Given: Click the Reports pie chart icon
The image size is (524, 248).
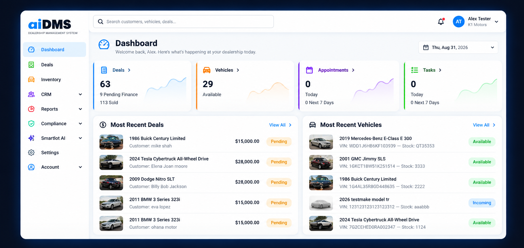Looking at the screenshot, I should (x=31, y=109).
